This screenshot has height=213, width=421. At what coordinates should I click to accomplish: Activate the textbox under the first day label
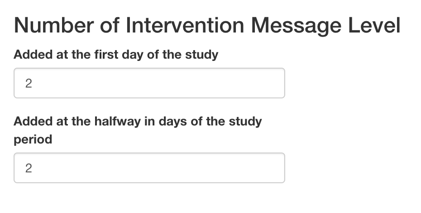[x=149, y=83]
